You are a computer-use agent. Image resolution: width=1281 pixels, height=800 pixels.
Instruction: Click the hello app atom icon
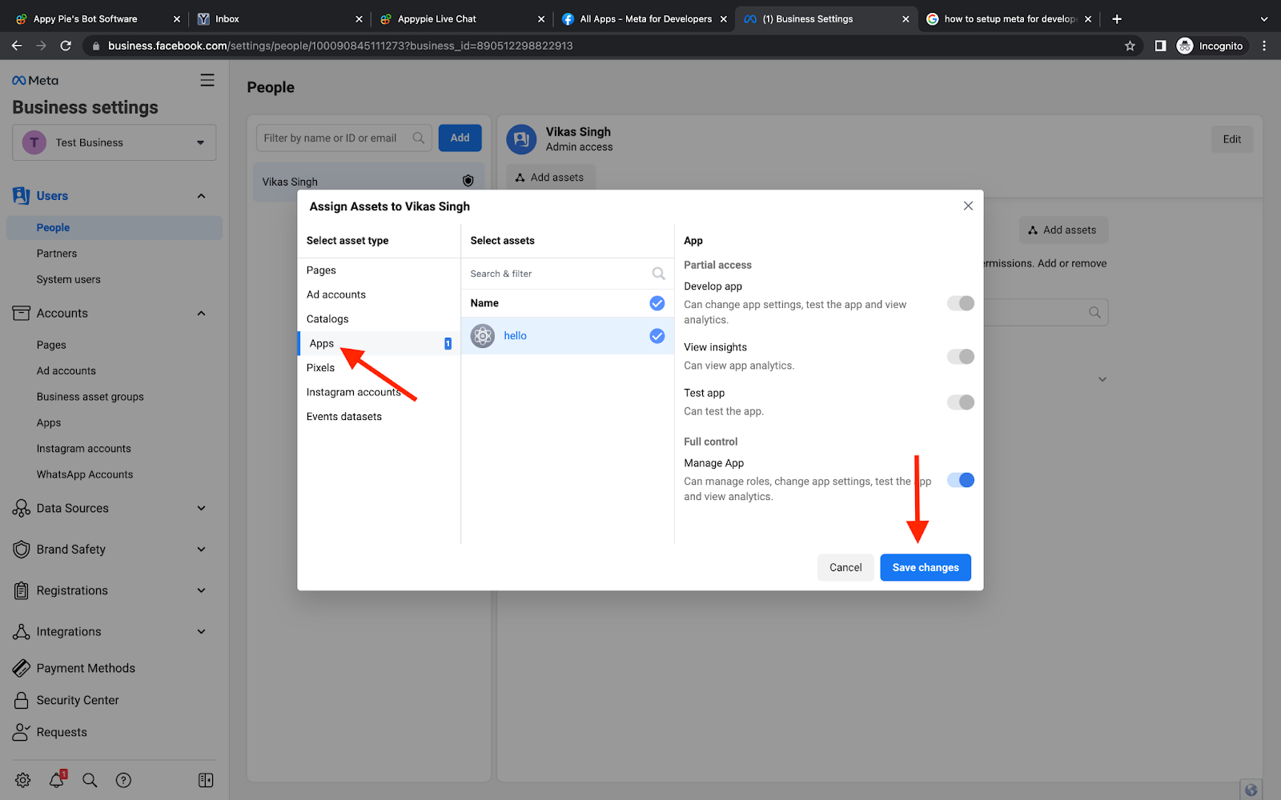pos(483,336)
